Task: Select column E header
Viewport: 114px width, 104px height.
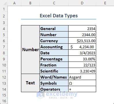Action: [x=105, y=3]
